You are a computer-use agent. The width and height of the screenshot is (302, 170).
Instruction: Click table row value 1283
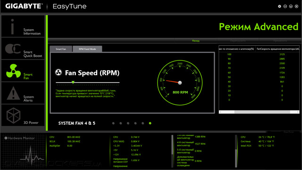click(282, 77)
